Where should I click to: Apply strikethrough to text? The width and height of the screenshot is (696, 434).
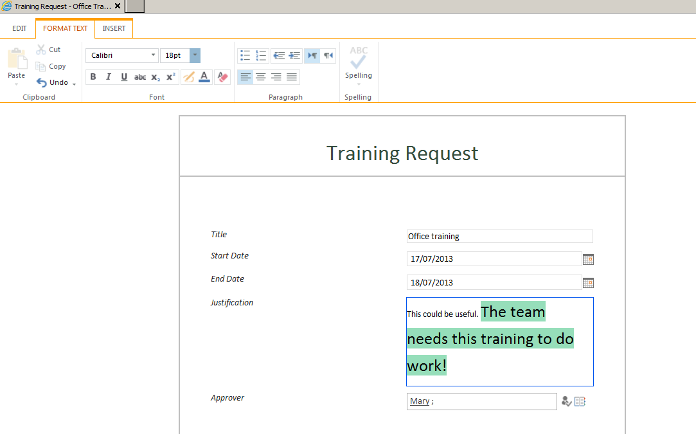click(x=140, y=77)
